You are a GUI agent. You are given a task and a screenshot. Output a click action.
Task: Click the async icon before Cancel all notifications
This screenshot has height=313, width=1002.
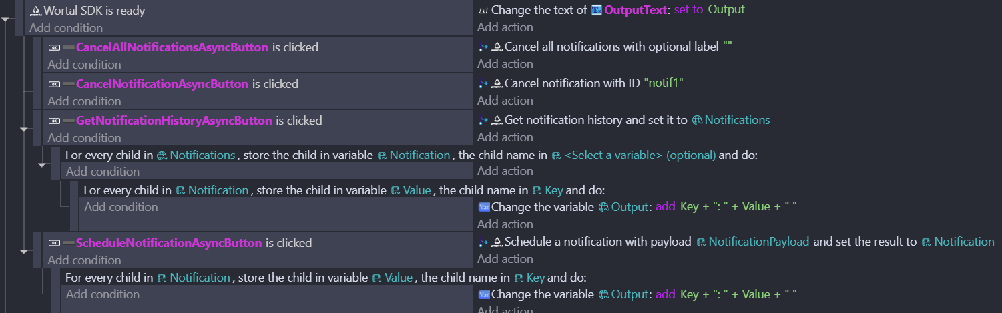(x=484, y=47)
